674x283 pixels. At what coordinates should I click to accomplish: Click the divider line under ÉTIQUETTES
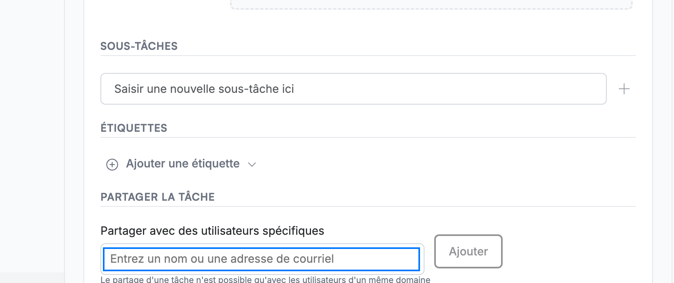coord(368,137)
